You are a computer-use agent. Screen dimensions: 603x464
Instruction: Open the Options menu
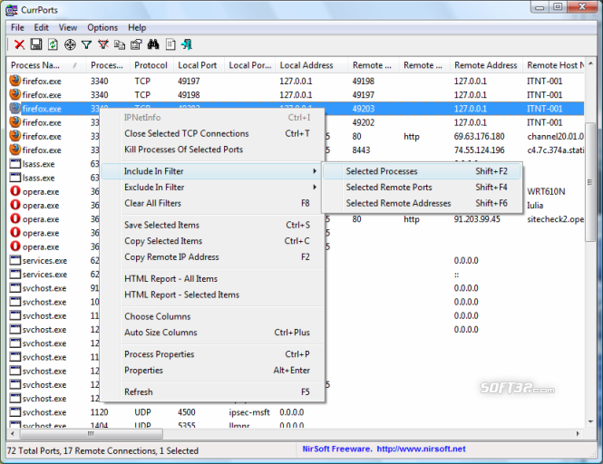pyautogui.click(x=102, y=28)
